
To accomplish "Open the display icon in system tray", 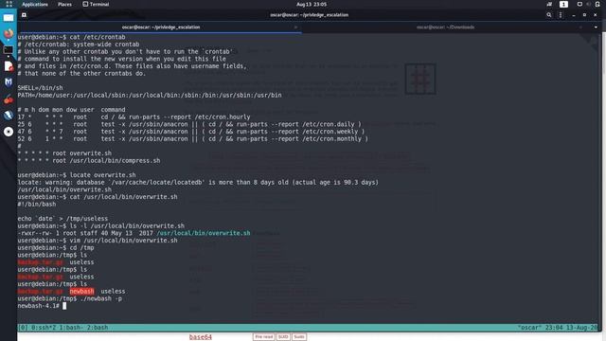I will click(579, 4).
